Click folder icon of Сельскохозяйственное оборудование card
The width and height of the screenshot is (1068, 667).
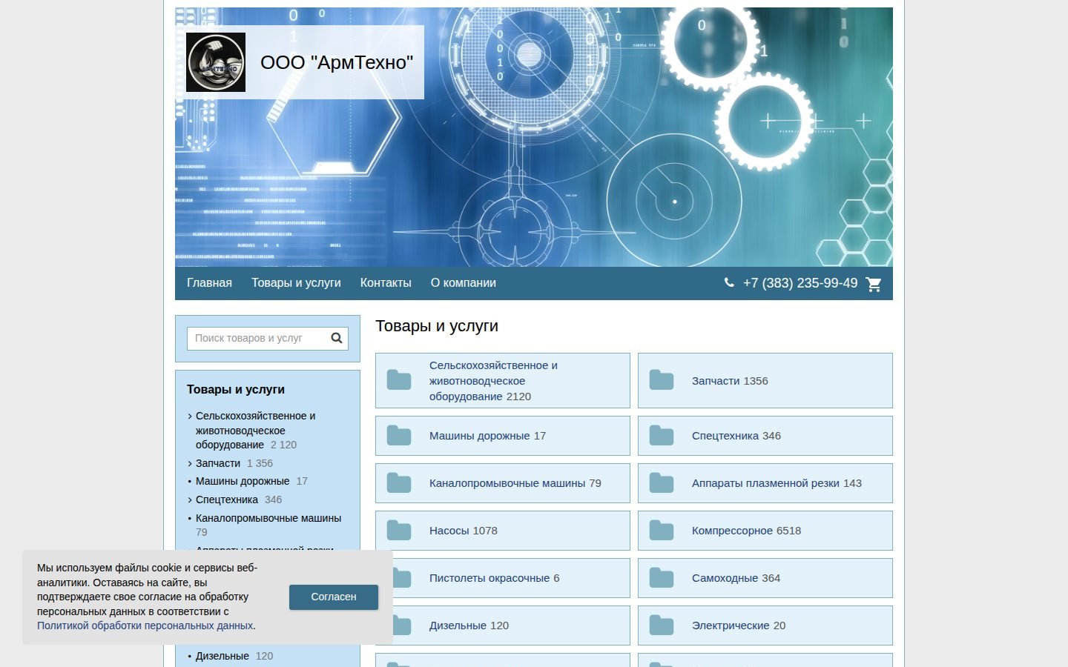399,380
